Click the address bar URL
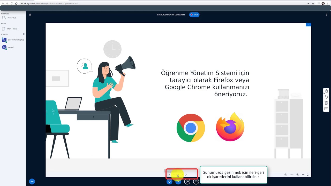The width and height of the screenshot is (331, 186). pos(51,3)
